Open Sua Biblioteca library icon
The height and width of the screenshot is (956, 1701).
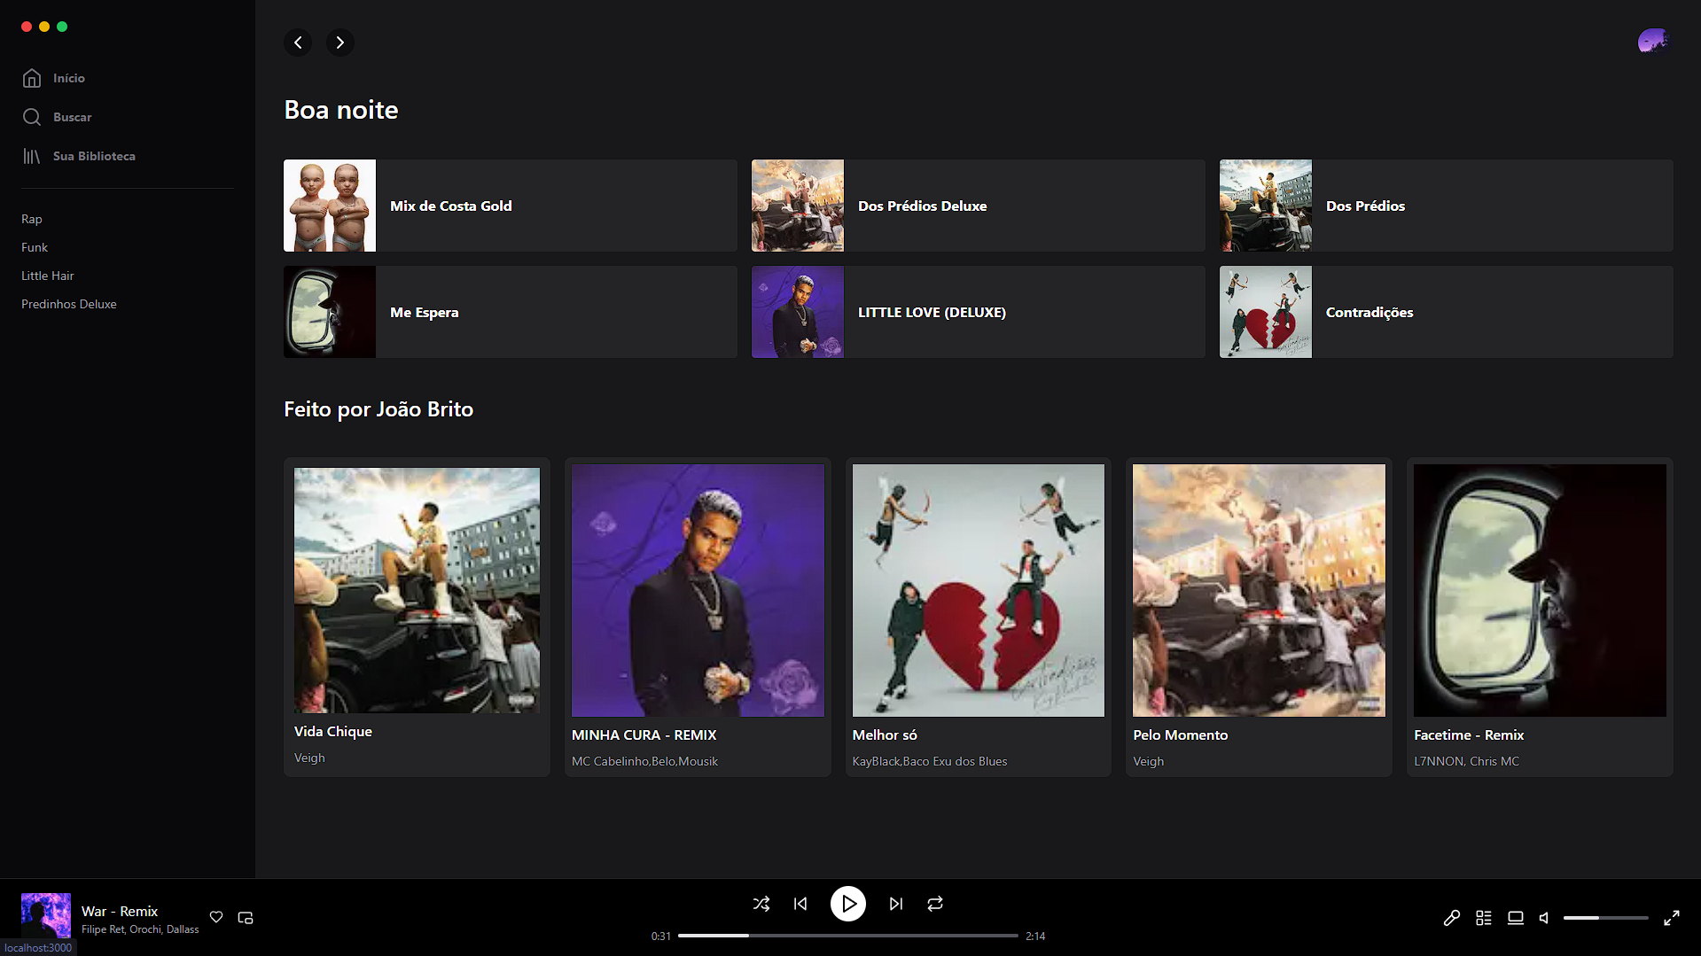click(32, 156)
